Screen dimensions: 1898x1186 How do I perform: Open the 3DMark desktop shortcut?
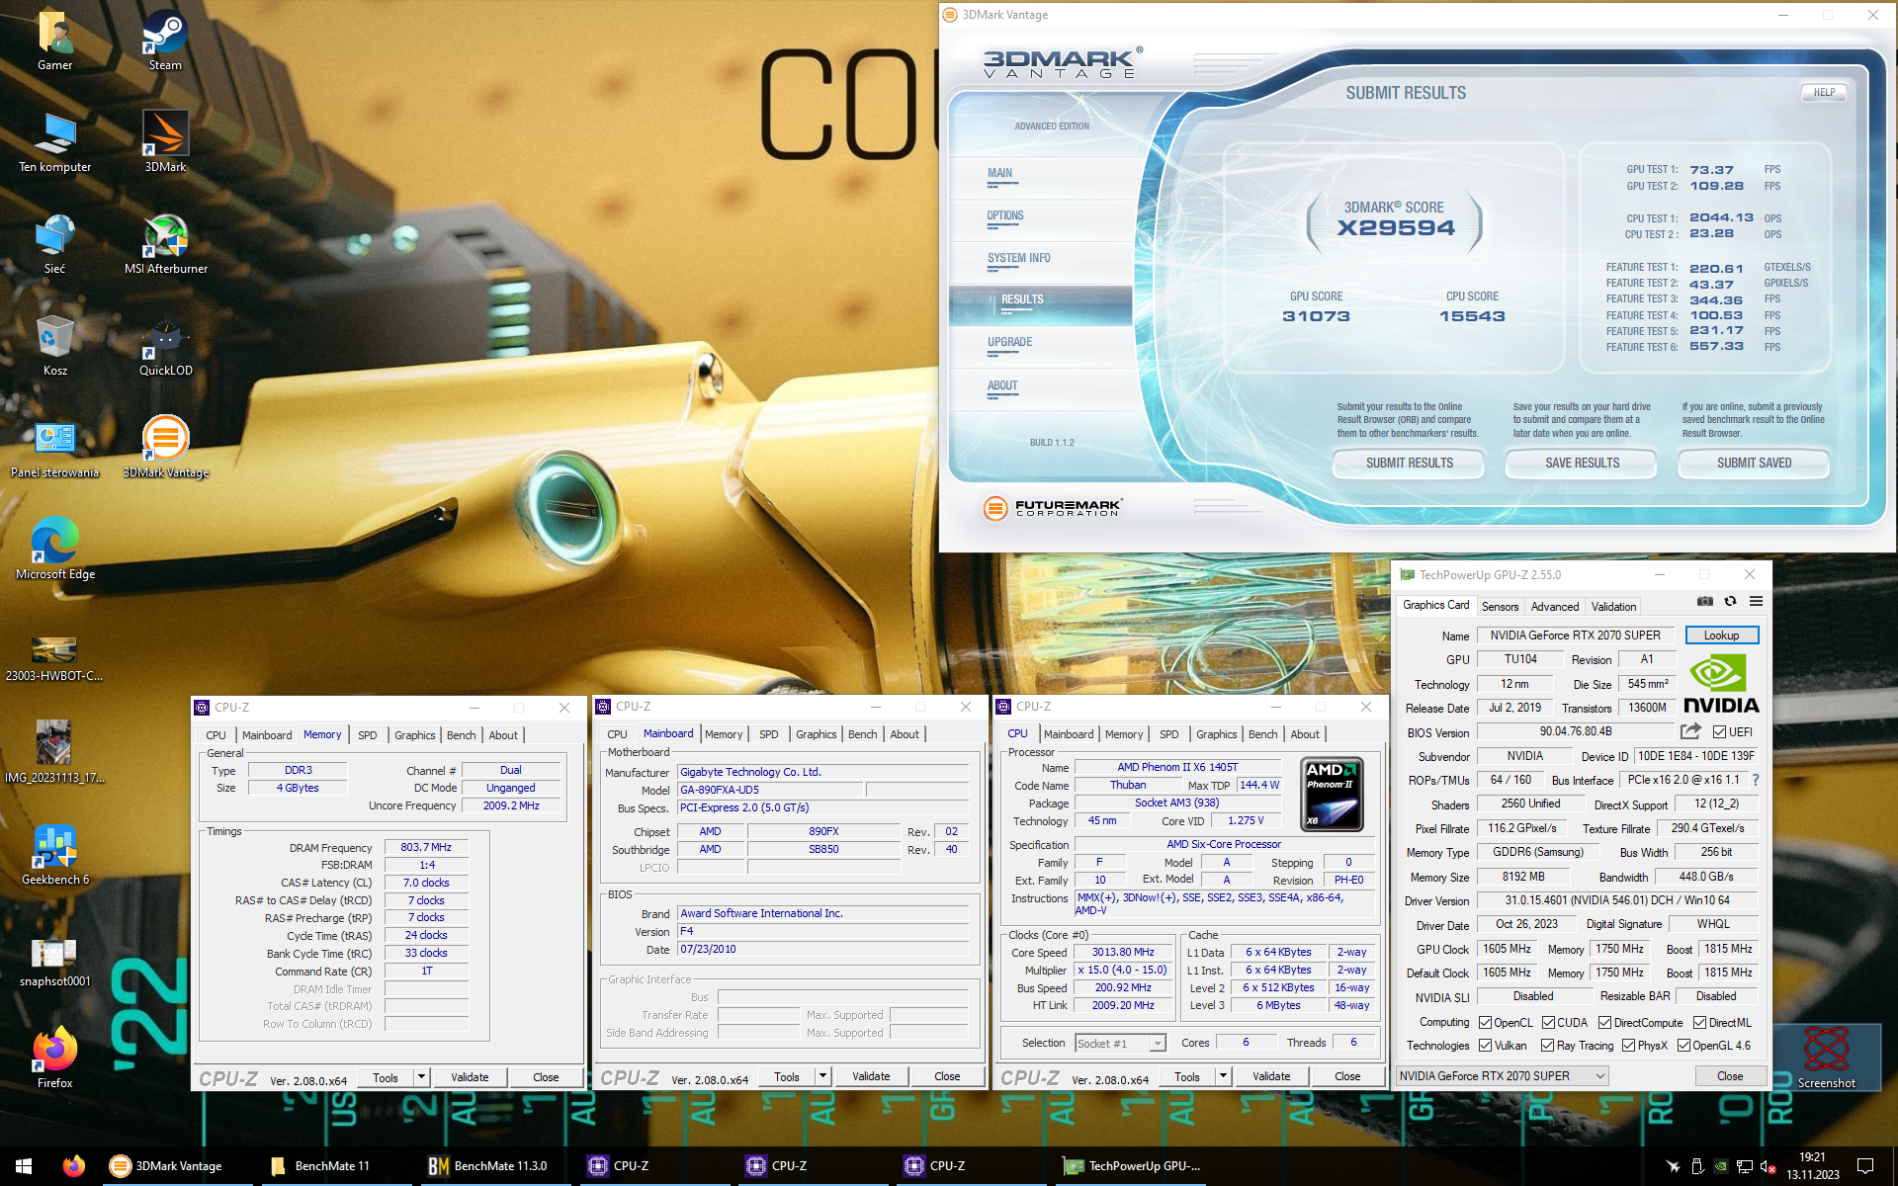(165, 141)
